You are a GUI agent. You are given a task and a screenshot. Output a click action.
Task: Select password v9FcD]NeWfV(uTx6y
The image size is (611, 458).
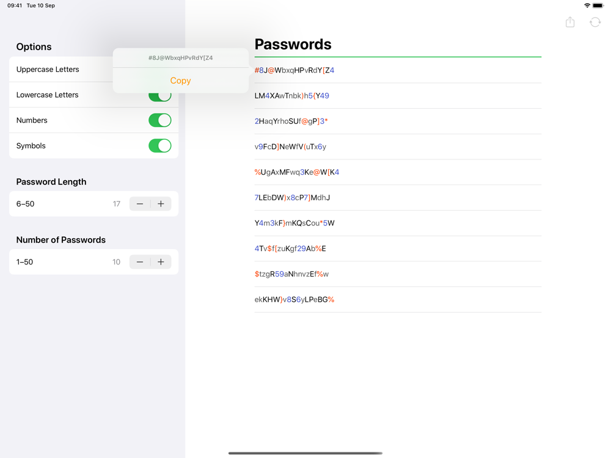[398, 147]
